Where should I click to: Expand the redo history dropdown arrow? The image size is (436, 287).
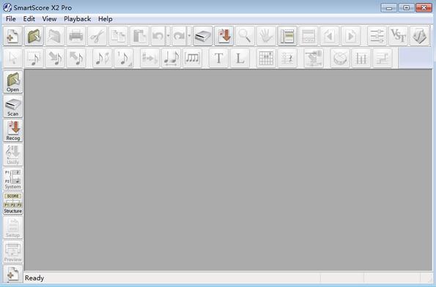click(189, 36)
